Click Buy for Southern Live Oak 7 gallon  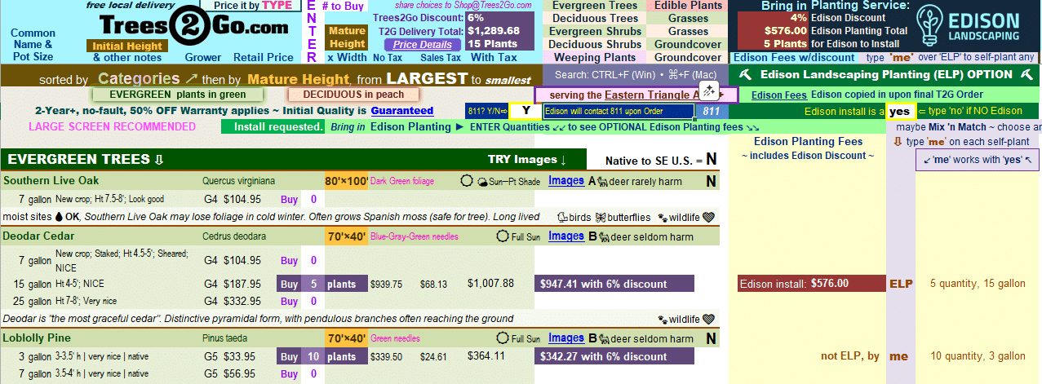coord(290,199)
